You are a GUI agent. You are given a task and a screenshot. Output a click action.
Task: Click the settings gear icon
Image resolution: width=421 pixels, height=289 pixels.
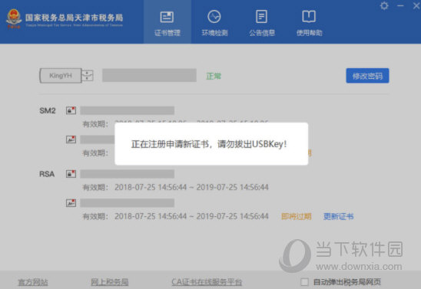[x=384, y=5]
